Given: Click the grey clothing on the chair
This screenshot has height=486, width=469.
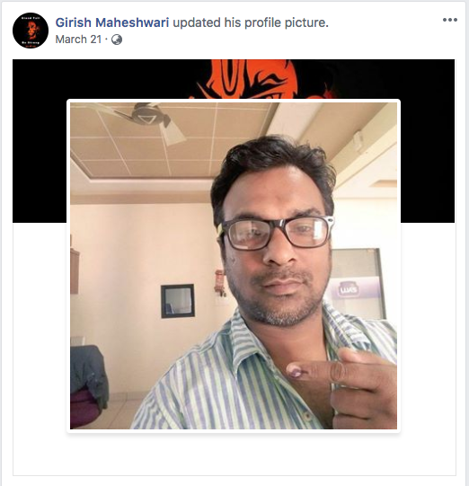Looking at the screenshot, I should (88, 374).
